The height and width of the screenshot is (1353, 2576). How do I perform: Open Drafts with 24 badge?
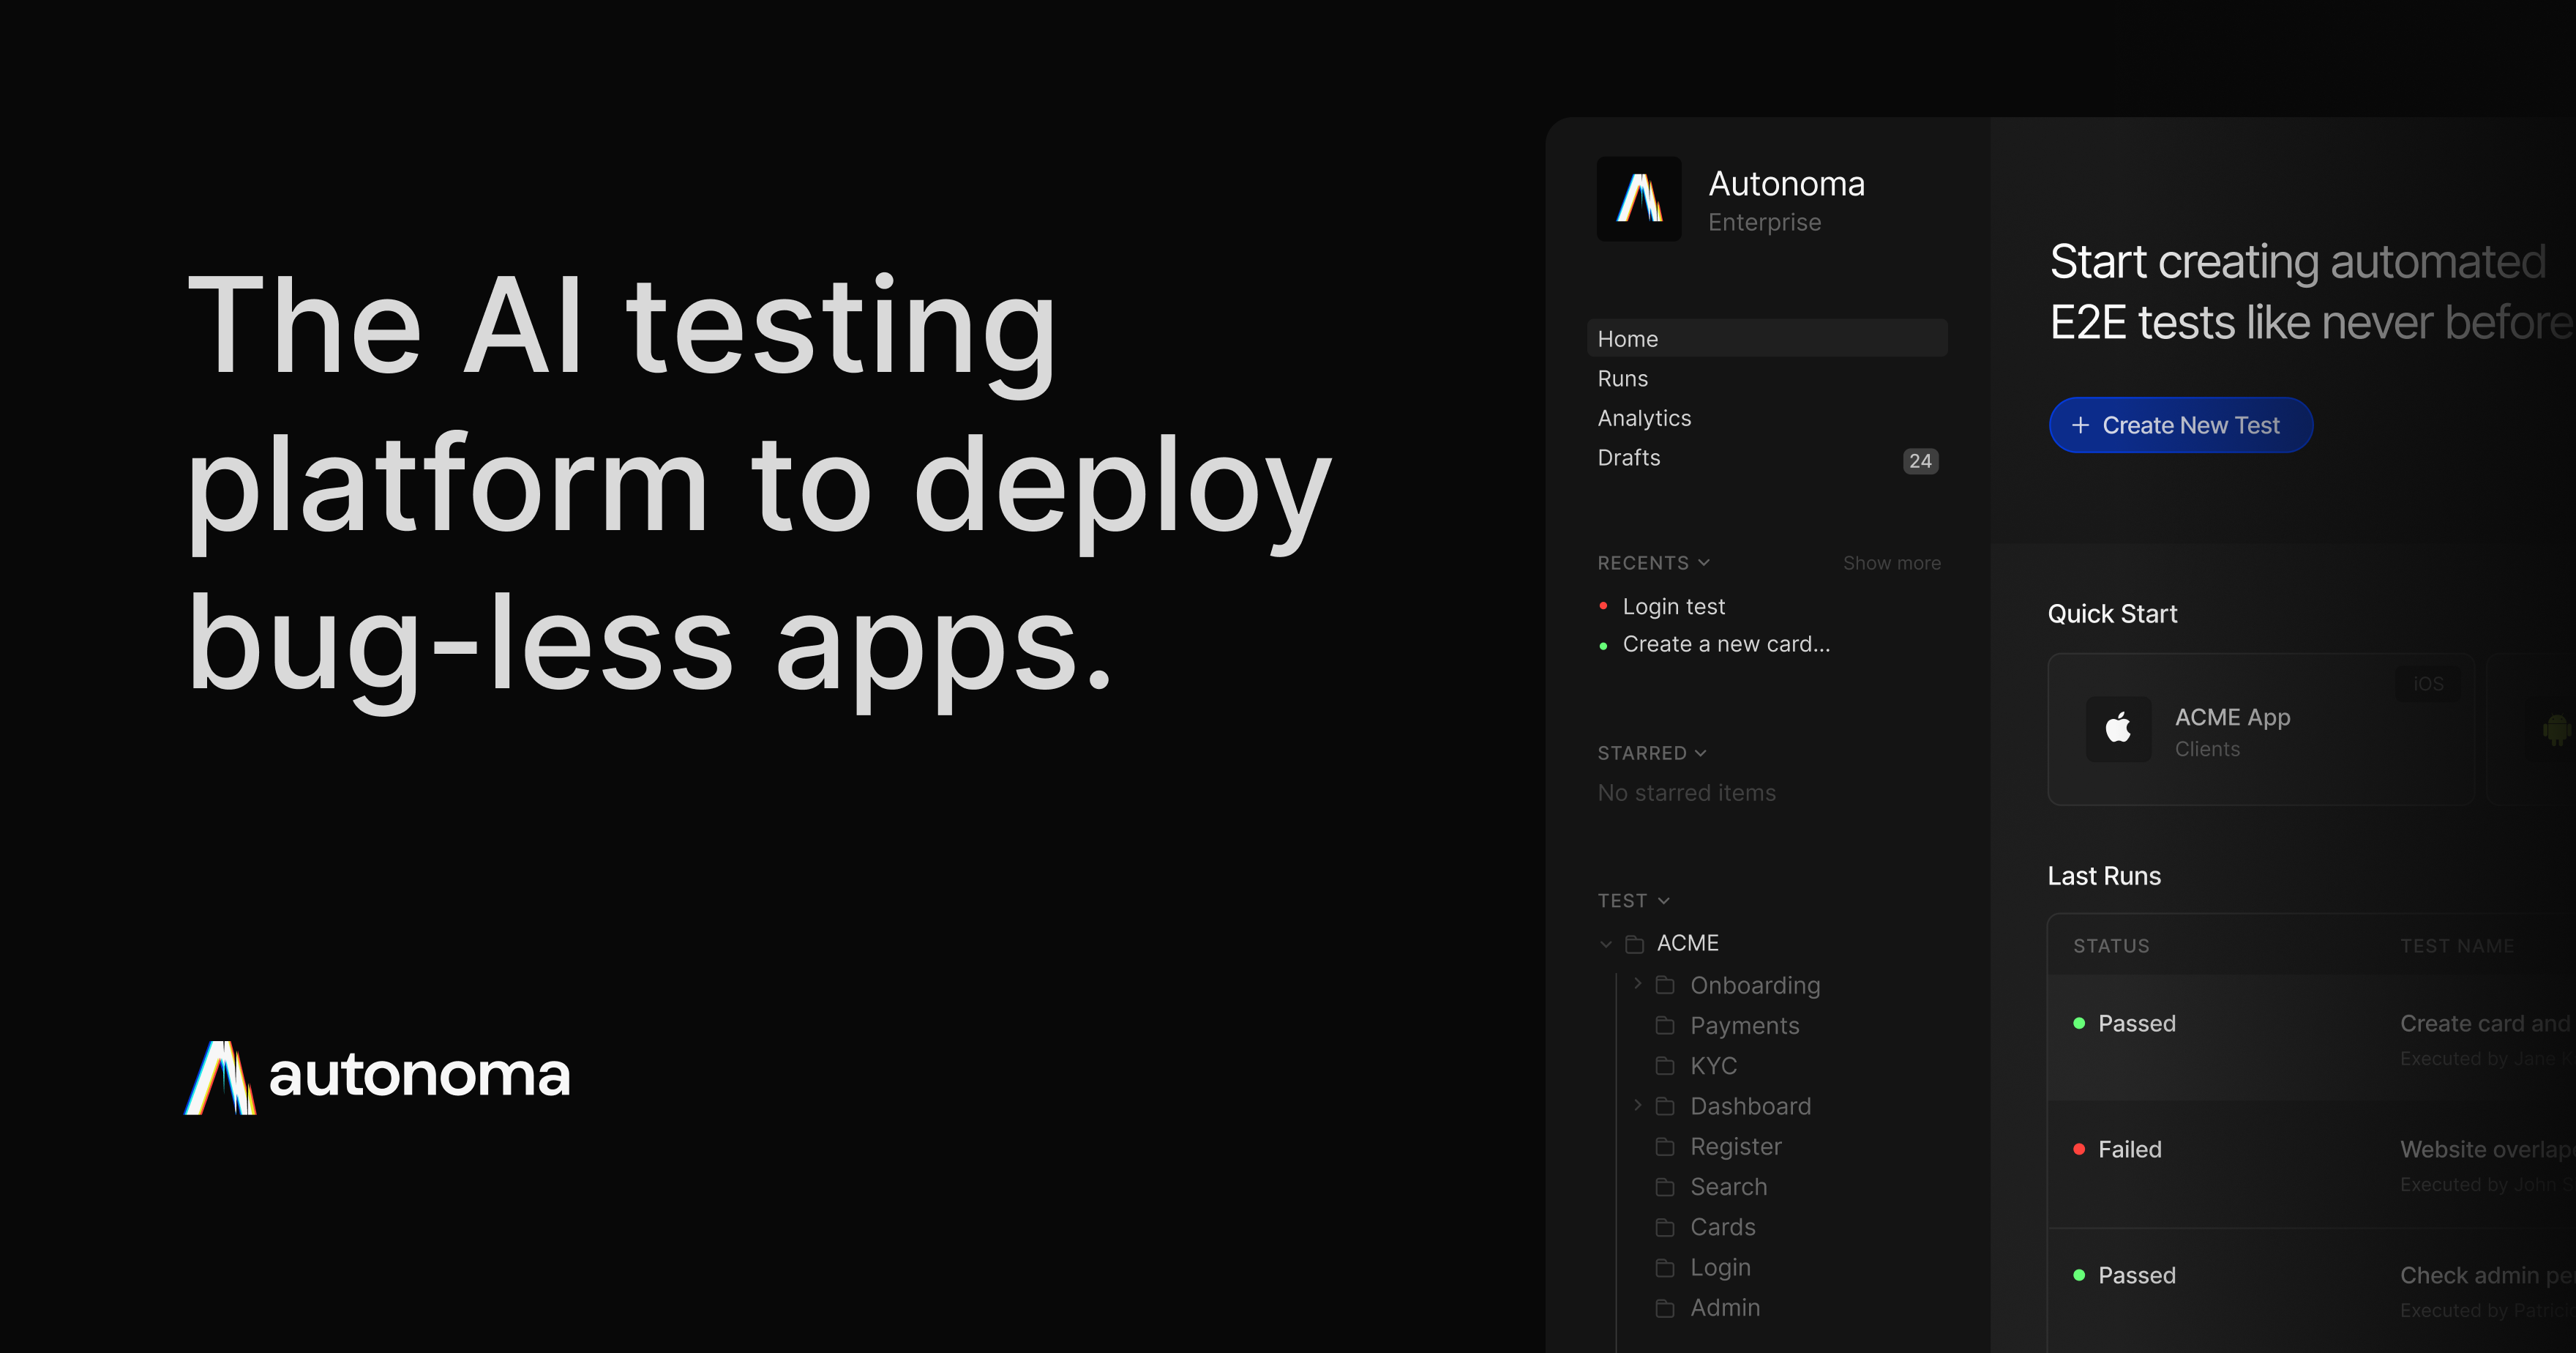[x=1629, y=458]
